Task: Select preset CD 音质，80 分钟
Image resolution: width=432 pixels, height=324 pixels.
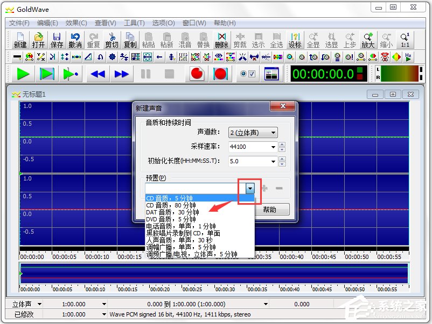Action: pyautogui.click(x=200, y=205)
